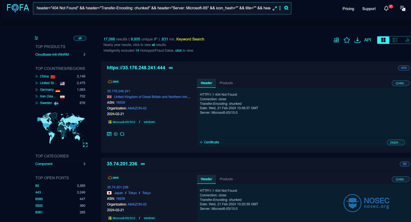
Task: Open search options three-dot menu
Action: 280,8
